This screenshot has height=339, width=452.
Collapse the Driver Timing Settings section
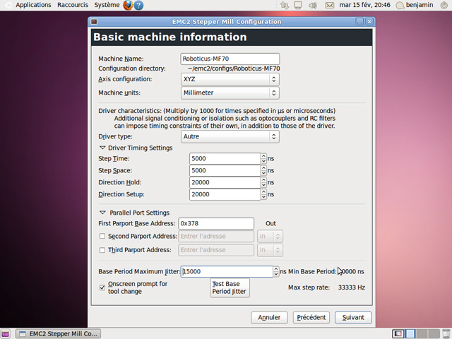pos(102,148)
